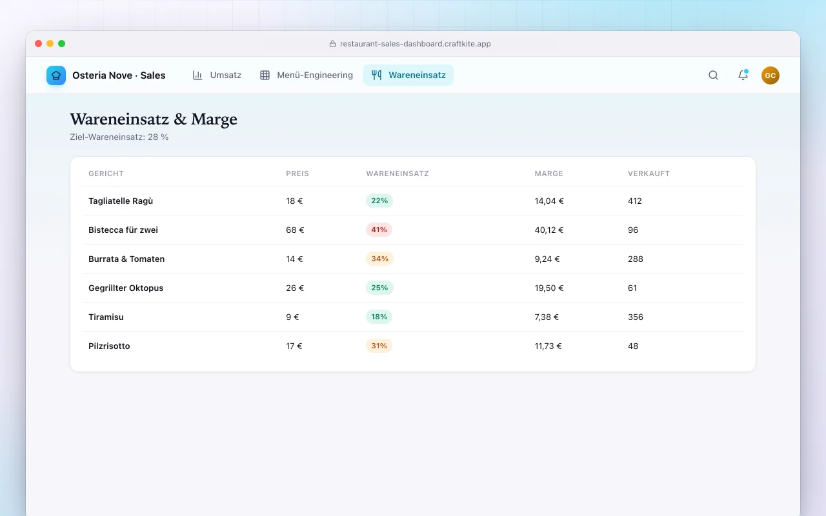Open the search magnifier icon
Viewport: 826px width, 516px height.
(x=713, y=75)
